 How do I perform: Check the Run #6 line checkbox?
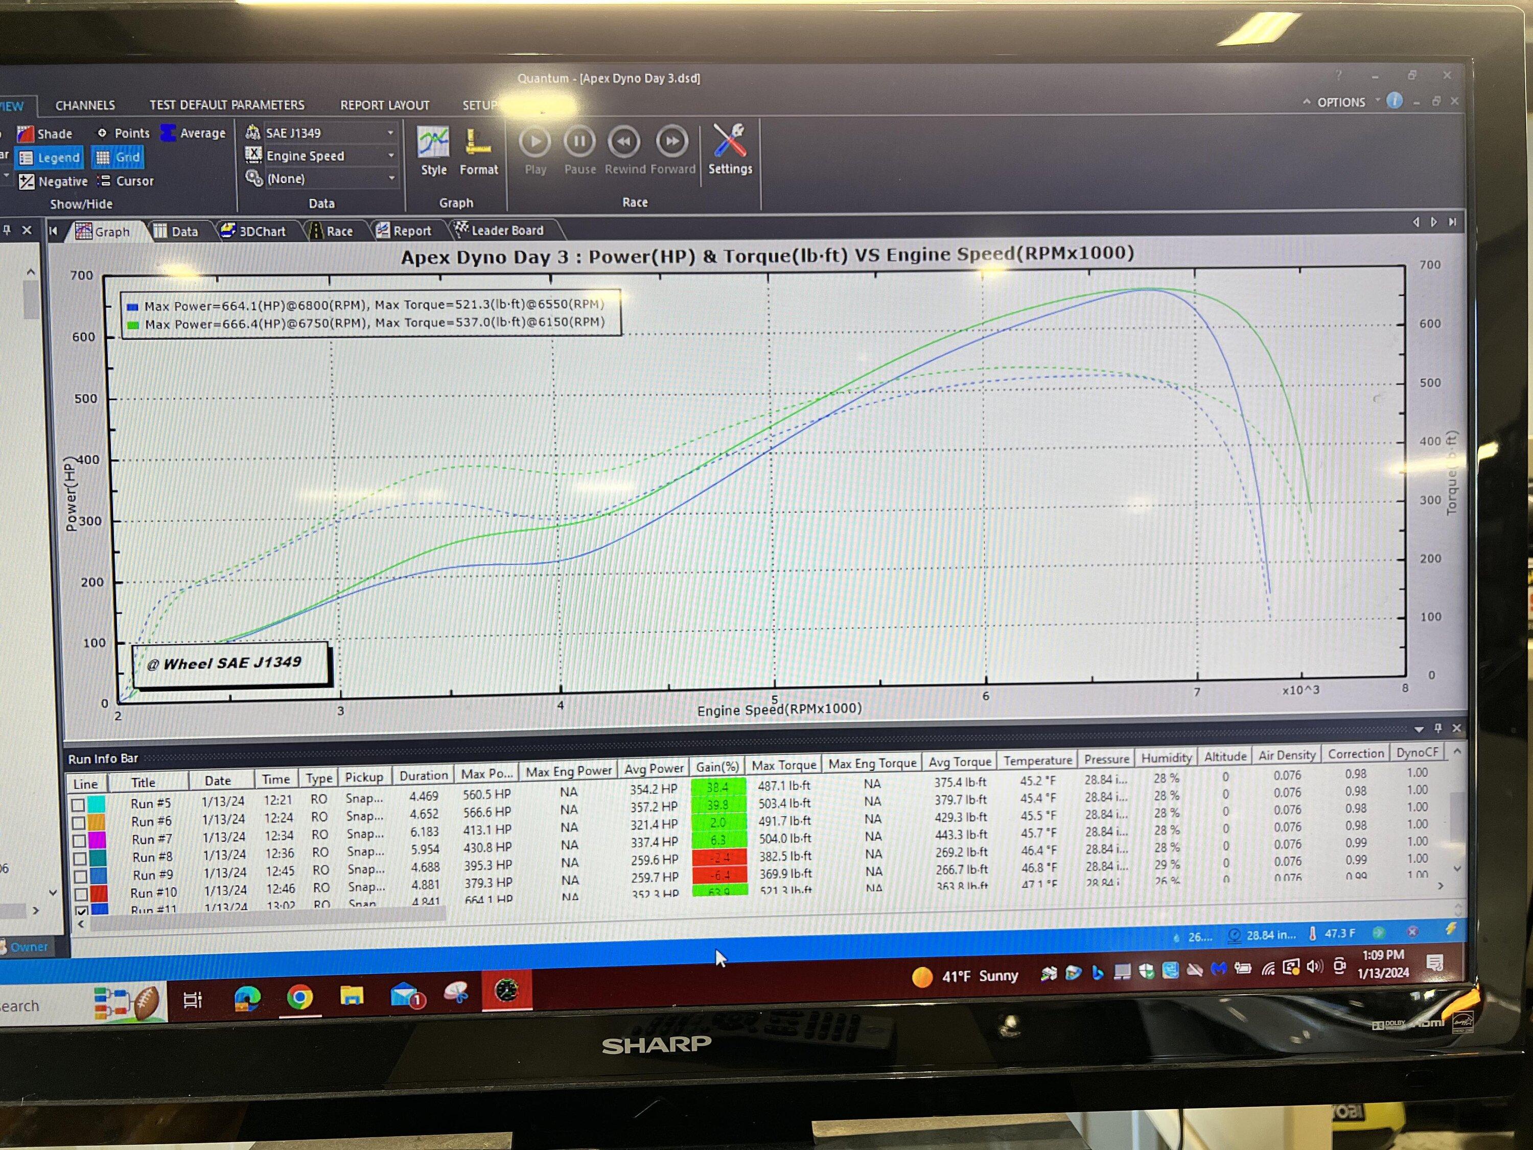(x=79, y=823)
